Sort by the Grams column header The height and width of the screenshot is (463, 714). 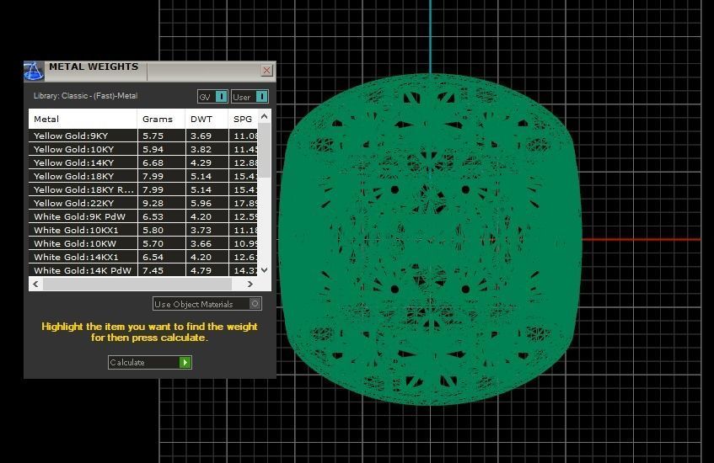(161, 120)
